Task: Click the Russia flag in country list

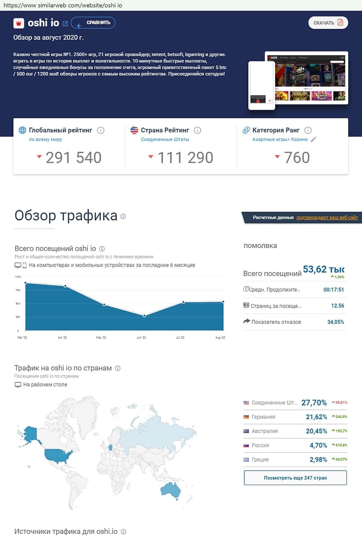Action: click(246, 445)
